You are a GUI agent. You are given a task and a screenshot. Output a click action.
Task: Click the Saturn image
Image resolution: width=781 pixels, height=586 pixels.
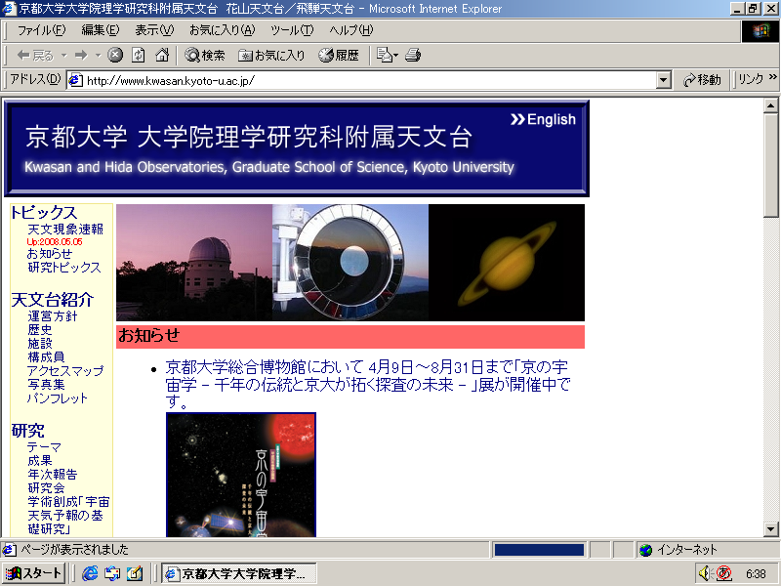point(507,263)
